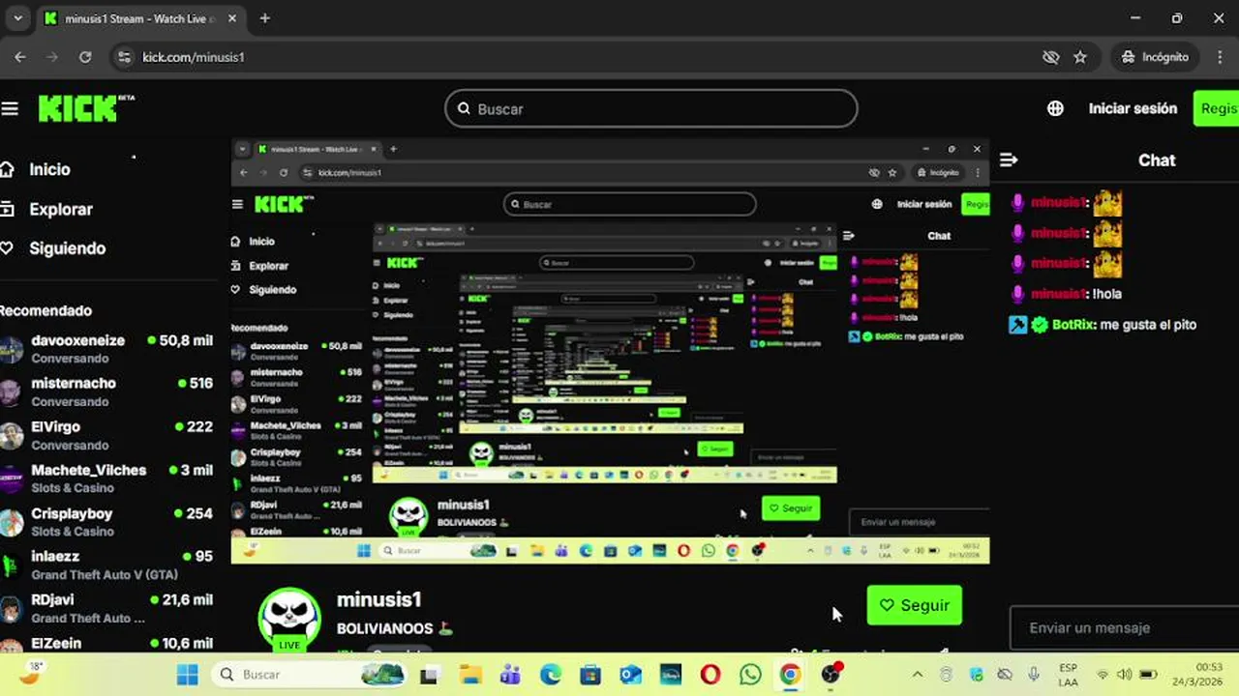Viewport: 1239px width, 696px height.
Task: Open recommended channel ElVirgo
Action: (106, 435)
